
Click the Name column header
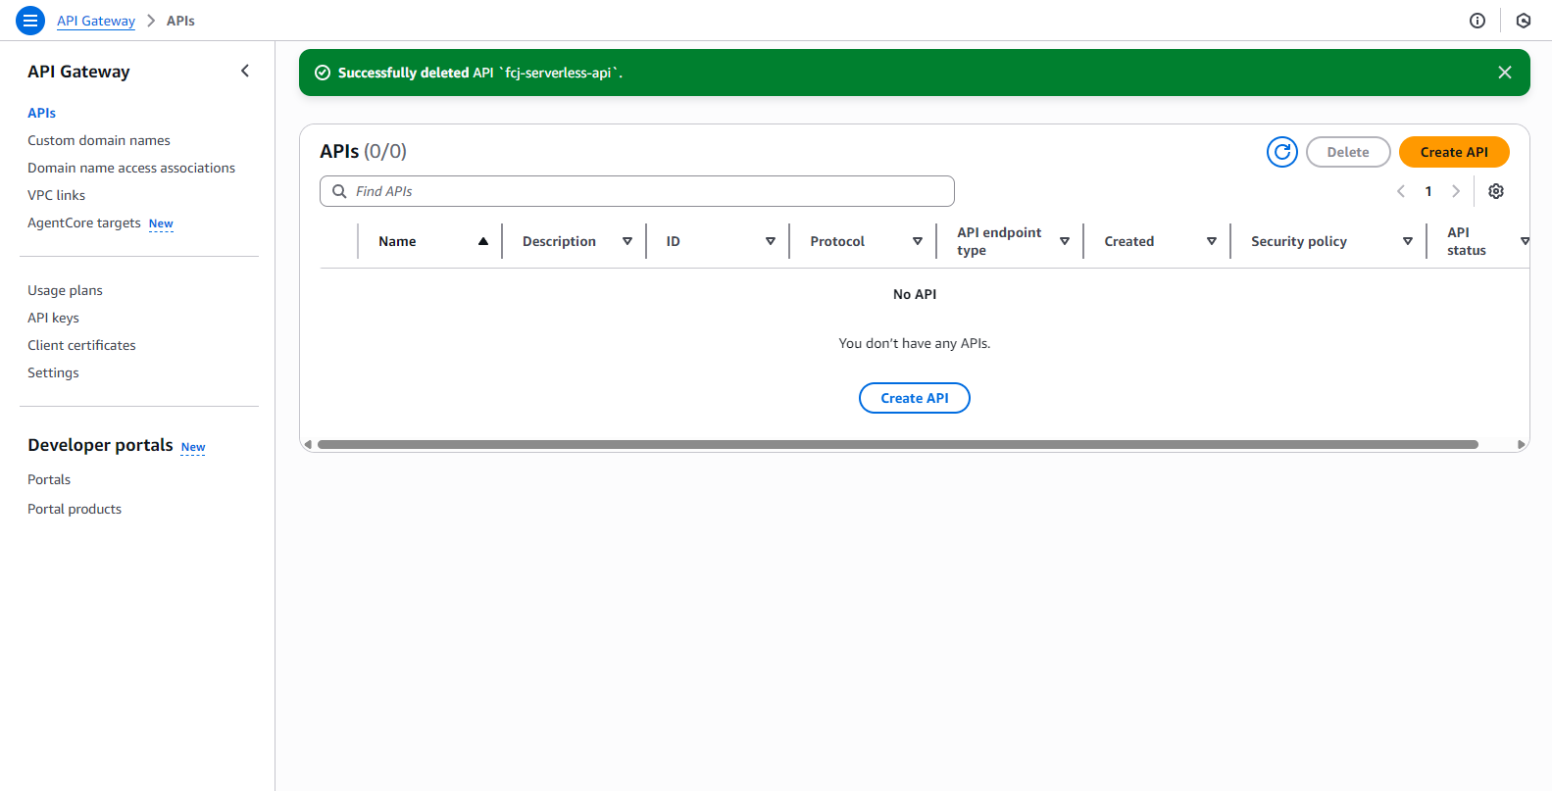click(x=397, y=241)
